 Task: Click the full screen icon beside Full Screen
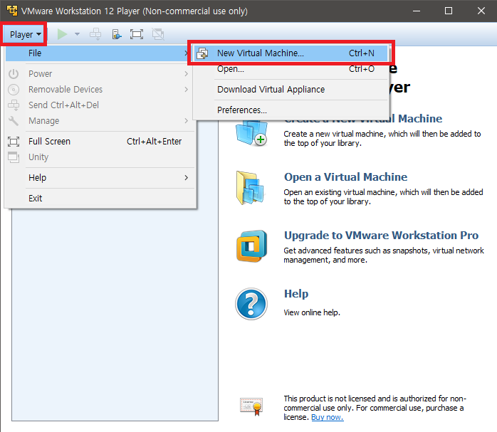coord(14,141)
